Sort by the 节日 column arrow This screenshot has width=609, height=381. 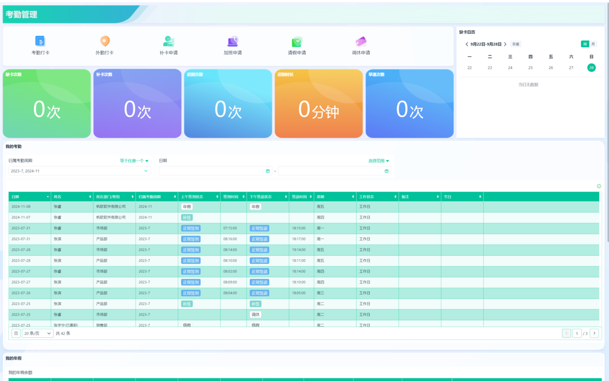tap(480, 196)
